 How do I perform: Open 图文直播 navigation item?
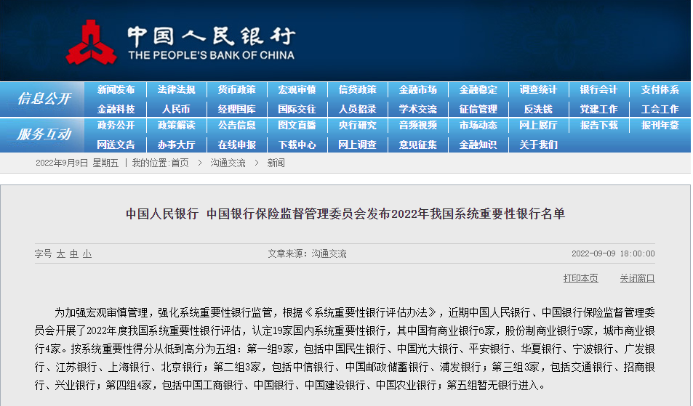pyautogui.click(x=297, y=126)
